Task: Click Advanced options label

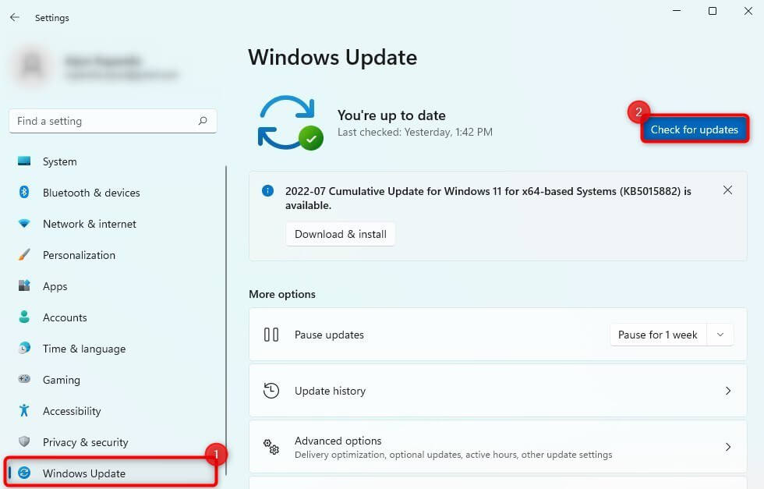Action: pyautogui.click(x=338, y=440)
